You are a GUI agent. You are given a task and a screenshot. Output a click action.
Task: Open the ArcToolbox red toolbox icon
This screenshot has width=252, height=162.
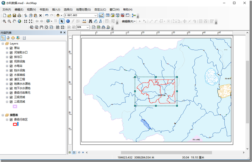122,15
